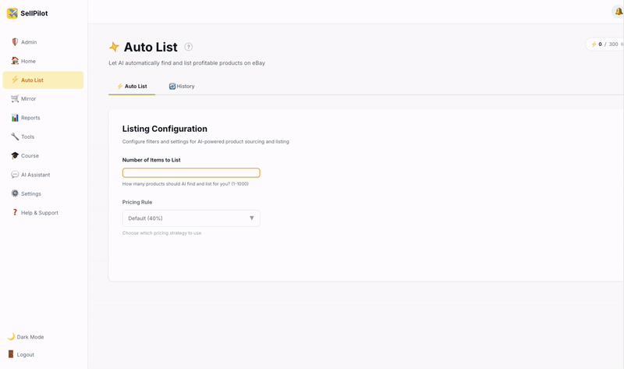Open notifications bell in top bar
The image size is (624, 369).
pyautogui.click(x=619, y=12)
